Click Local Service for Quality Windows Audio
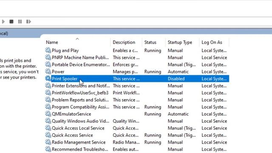 click(214, 121)
